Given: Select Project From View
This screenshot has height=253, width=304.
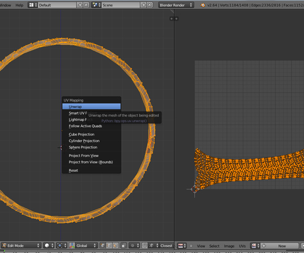Looking at the screenshot, I should (91, 155).
